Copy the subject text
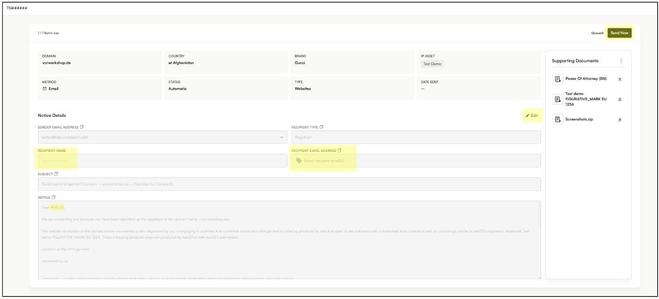Viewport: 659px width, 299px height. (56, 174)
